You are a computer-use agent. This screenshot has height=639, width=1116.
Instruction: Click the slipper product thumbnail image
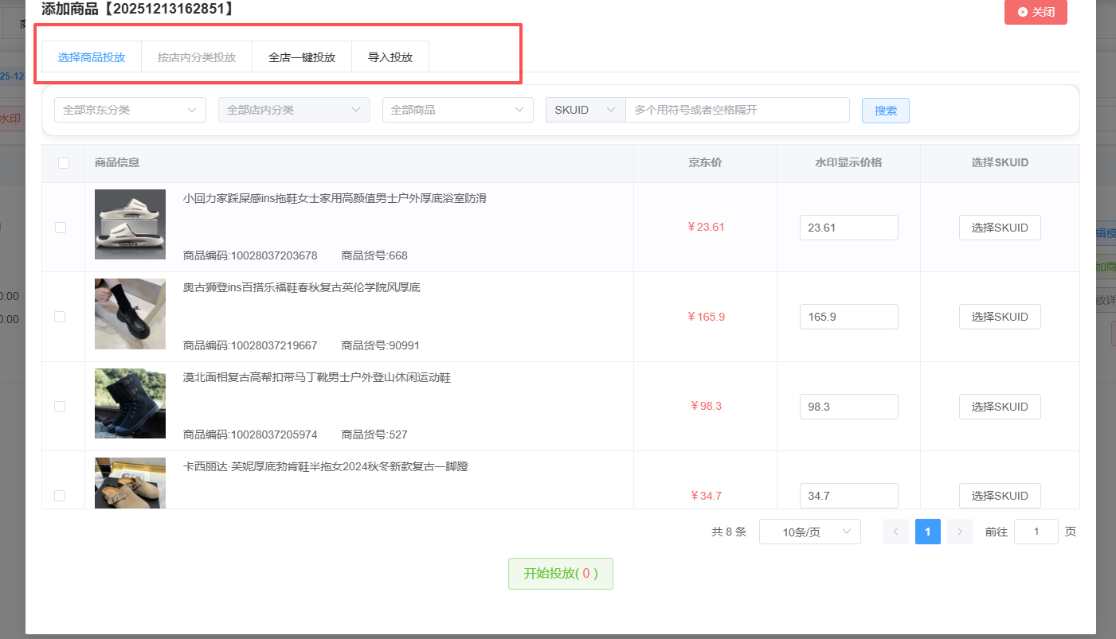pyautogui.click(x=130, y=224)
